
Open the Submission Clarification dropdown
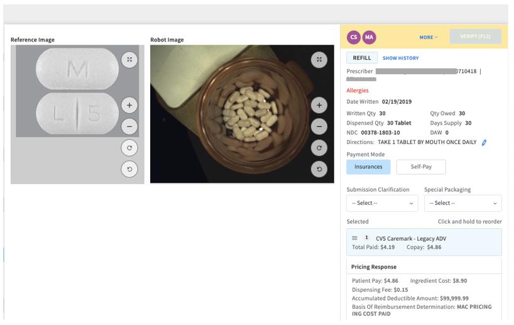point(382,203)
